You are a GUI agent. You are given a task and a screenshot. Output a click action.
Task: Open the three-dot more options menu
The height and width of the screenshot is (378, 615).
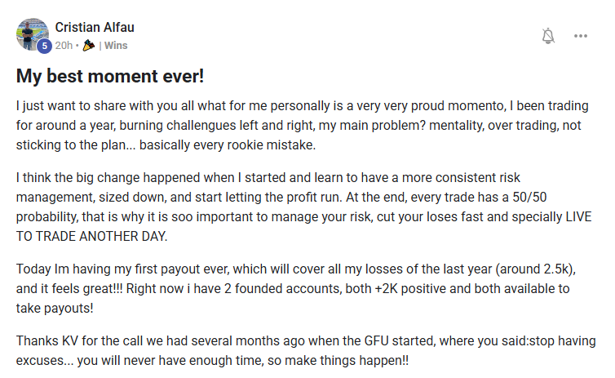point(581,36)
